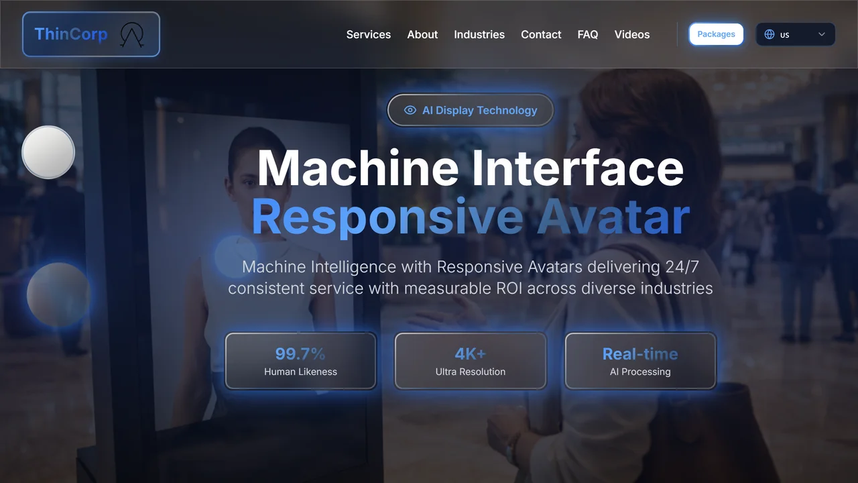Open the Services menu item
Image resolution: width=858 pixels, height=483 pixels.
tap(369, 34)
